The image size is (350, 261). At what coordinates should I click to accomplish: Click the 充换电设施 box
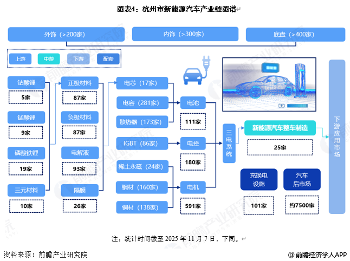pyautogui.click(x=258, y=179)
